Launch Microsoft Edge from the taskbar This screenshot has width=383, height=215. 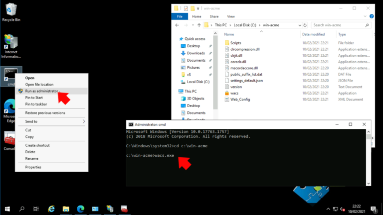click(81, 209)
